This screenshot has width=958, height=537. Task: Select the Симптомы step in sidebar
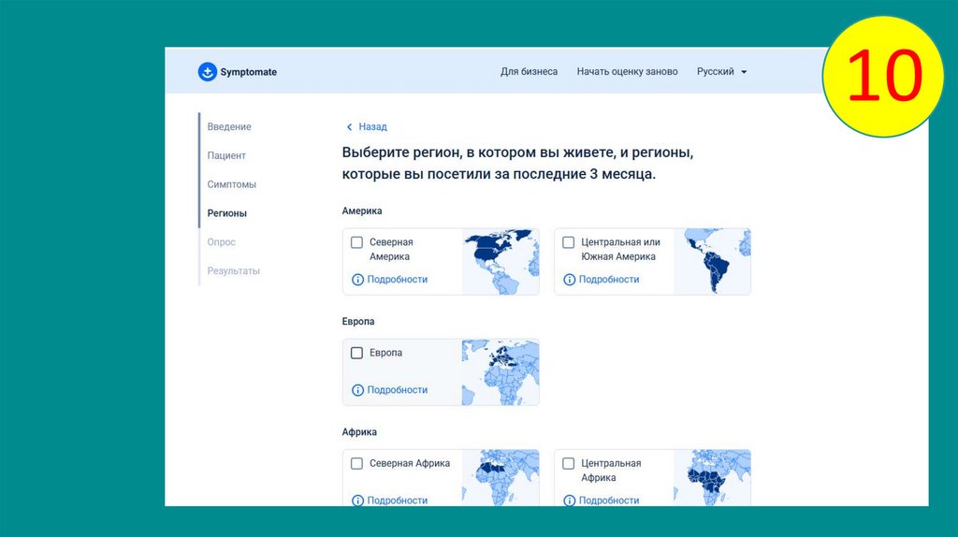point(232,184)
